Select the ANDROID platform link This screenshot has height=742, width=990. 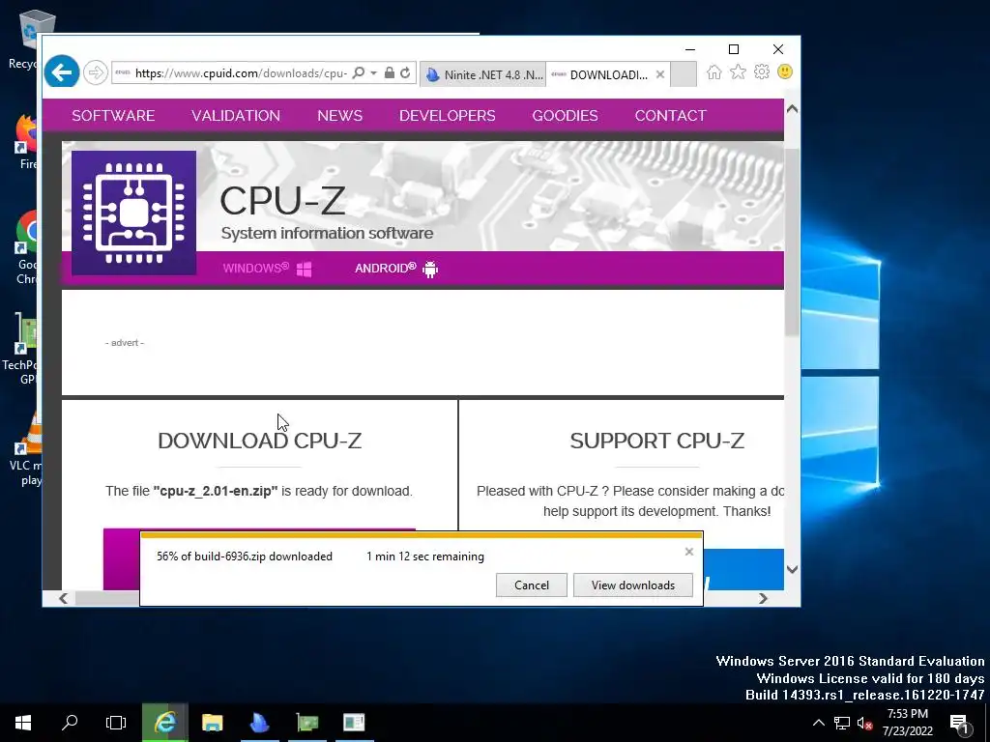point(395,269)
